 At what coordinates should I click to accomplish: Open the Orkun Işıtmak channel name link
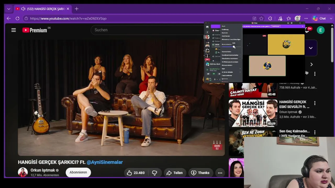[43, 170]
